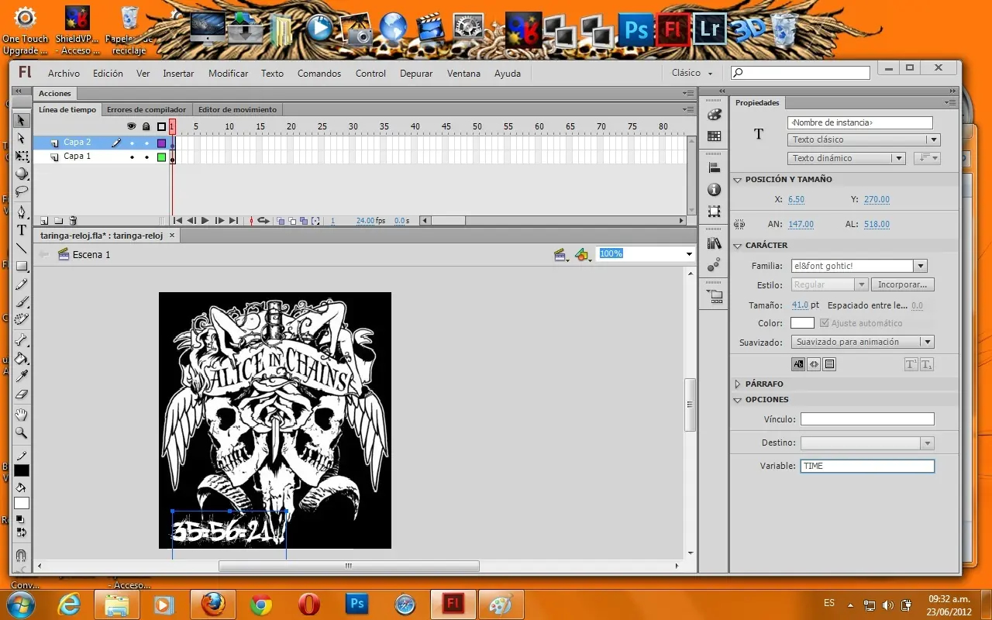Select the Bone tool

pyautogui.click(x=22, y=340)
